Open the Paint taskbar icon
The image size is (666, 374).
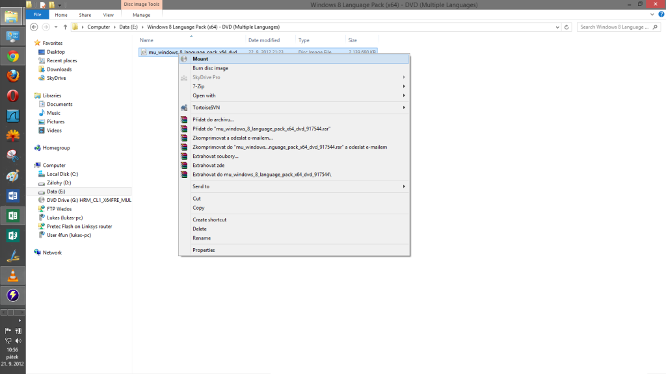click(13, 176)
